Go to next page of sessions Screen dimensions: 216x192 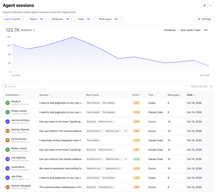(x=211, y=86)
